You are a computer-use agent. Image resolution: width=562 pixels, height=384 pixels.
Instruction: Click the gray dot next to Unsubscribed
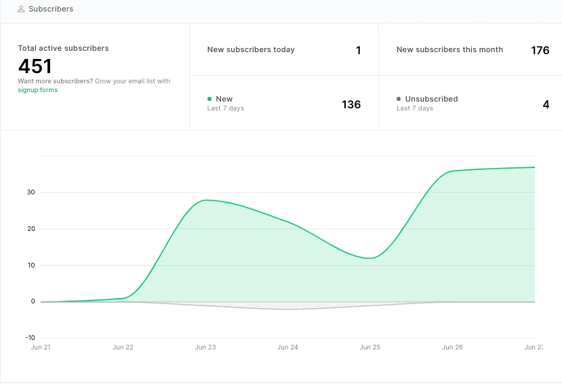point(399,99)
